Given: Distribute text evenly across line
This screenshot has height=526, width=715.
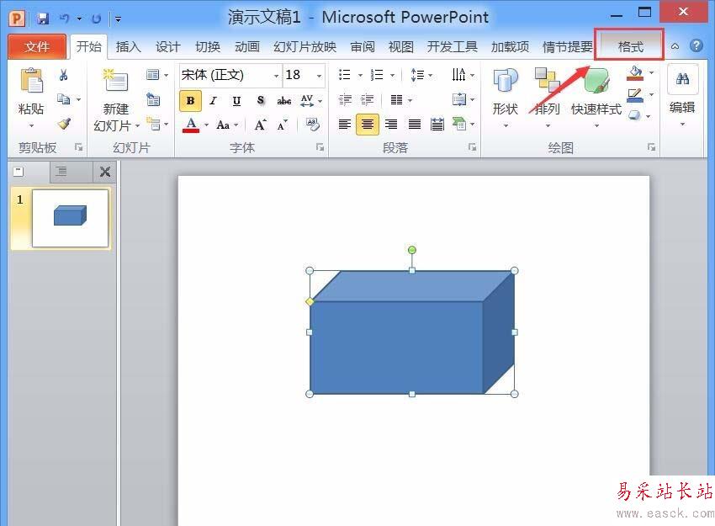Looking at the screenshot, I should point(437,124).
